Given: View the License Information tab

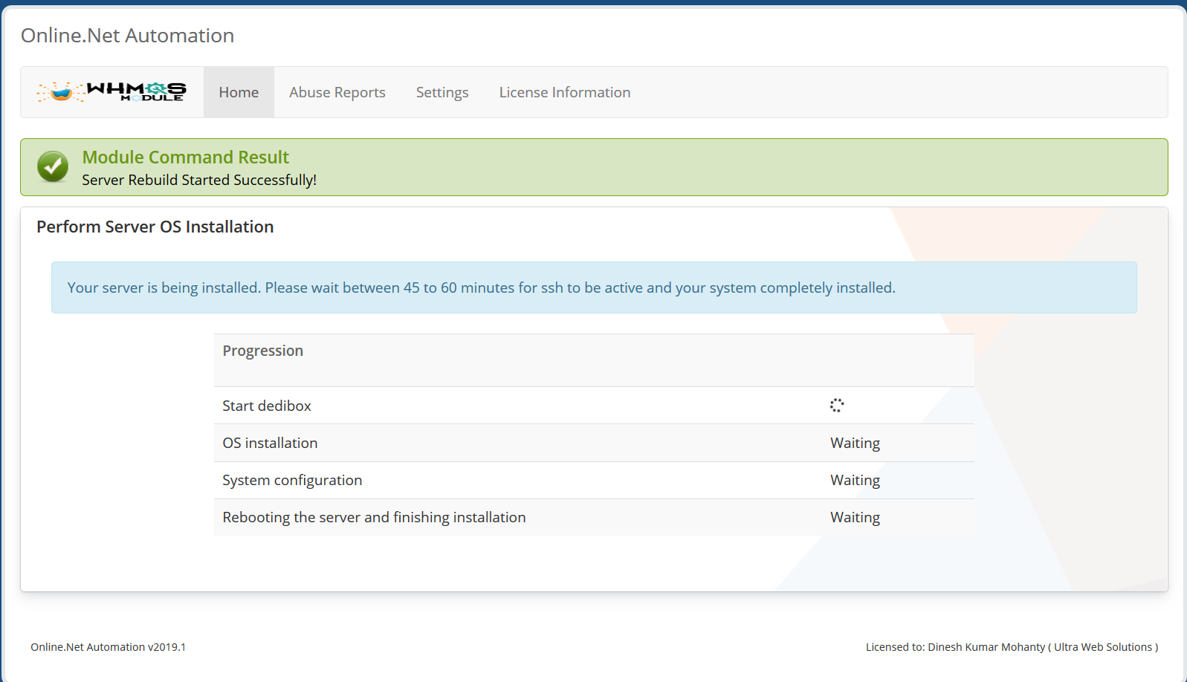Looking at the screenshot, I should 565,92.
